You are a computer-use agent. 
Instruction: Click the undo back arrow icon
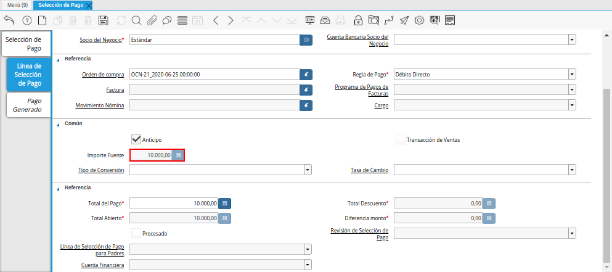[9, 20]
